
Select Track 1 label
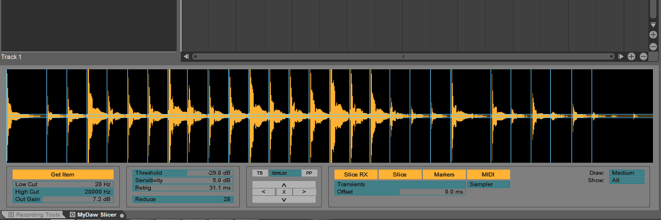[x=11, y=57]
